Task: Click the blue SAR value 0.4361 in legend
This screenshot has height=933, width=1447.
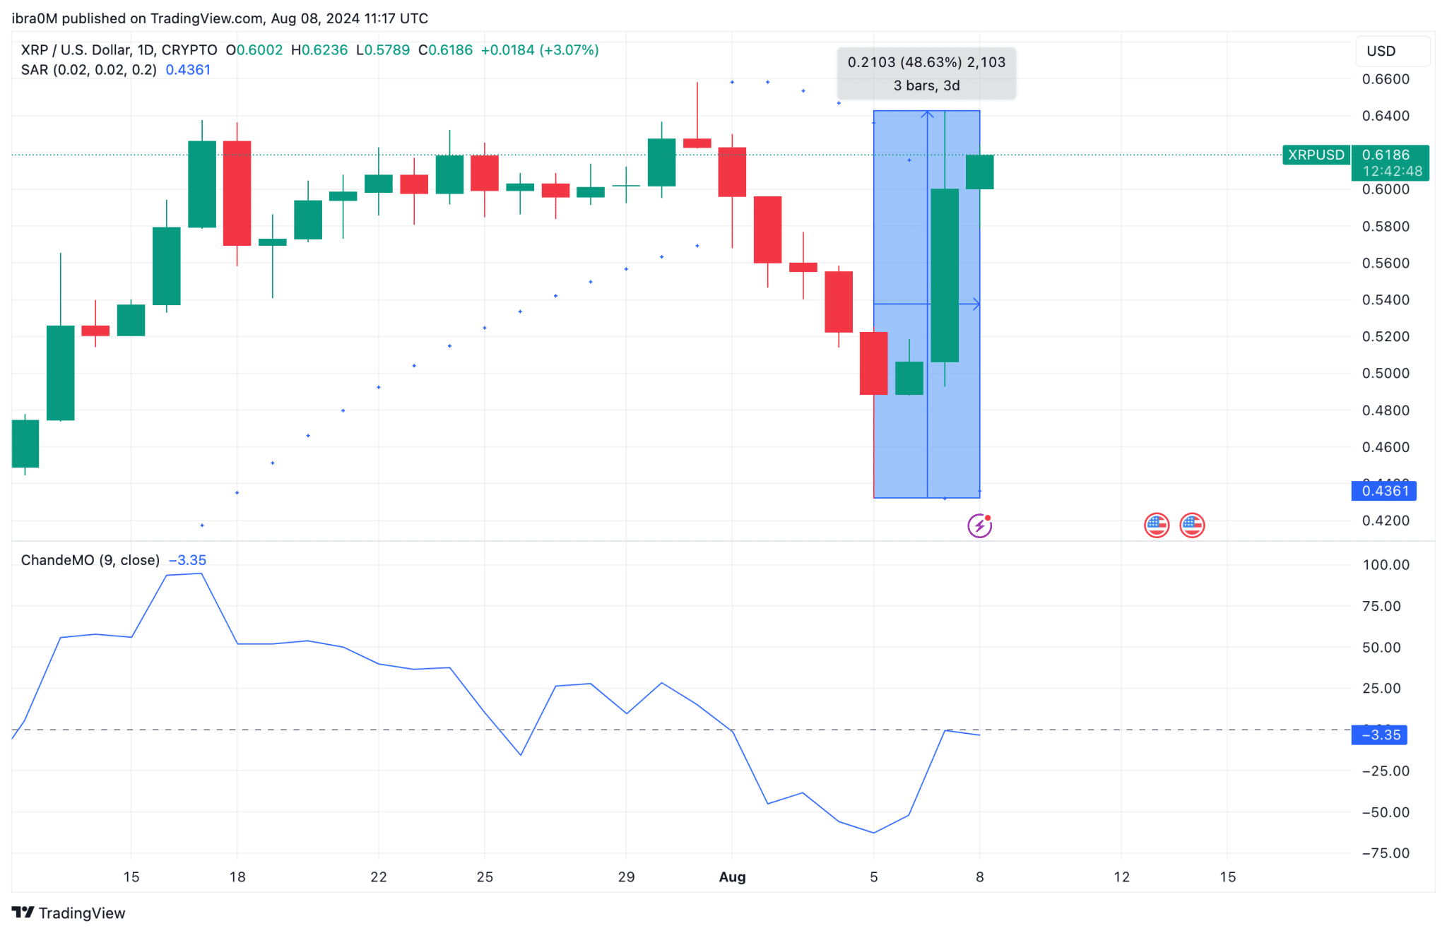Action: point(188,70)
